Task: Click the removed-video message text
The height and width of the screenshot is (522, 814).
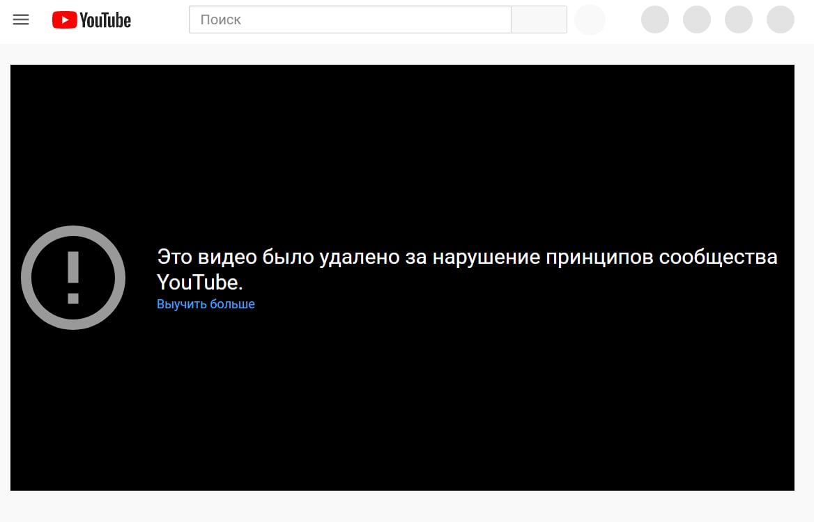Action: (467, 269)
